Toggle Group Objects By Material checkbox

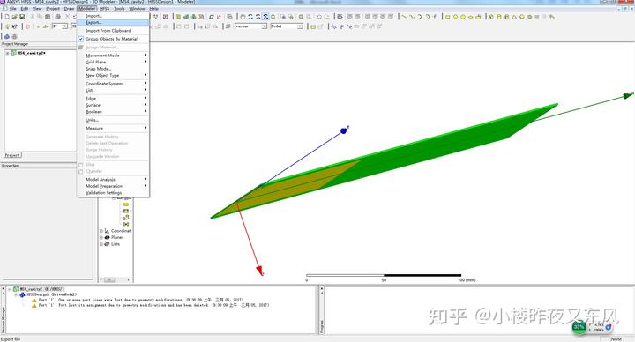click(x=80, y=39)
